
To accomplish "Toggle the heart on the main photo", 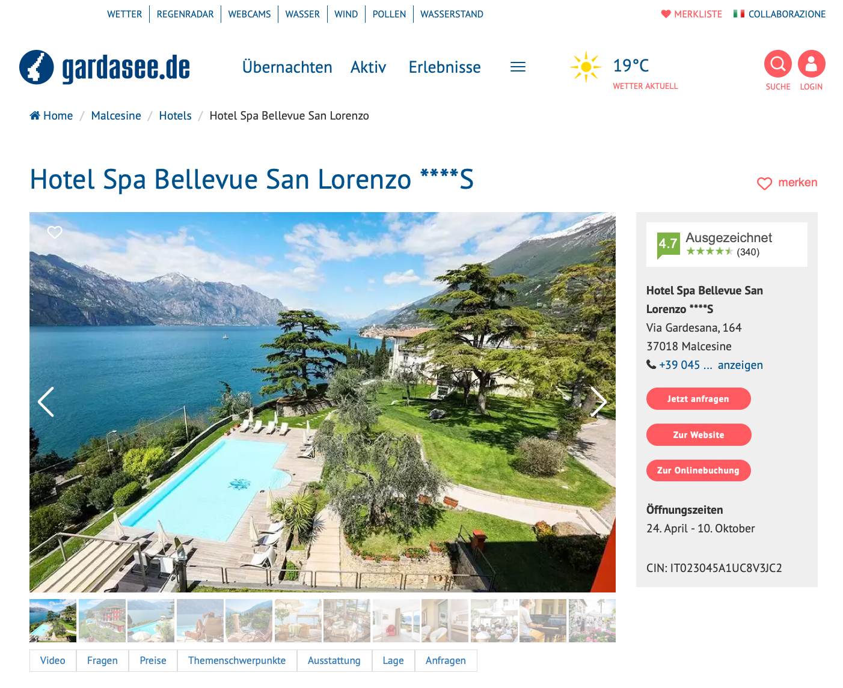I will pyautogui.click(x=55, y=232).
